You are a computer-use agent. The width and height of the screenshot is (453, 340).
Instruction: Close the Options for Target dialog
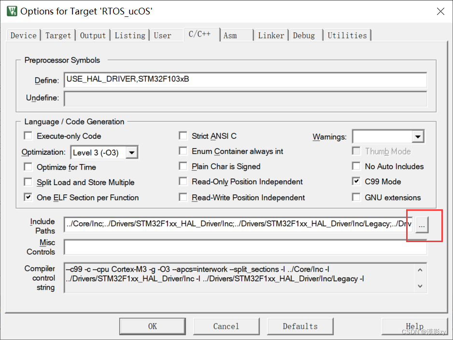[x=440, y=12]
